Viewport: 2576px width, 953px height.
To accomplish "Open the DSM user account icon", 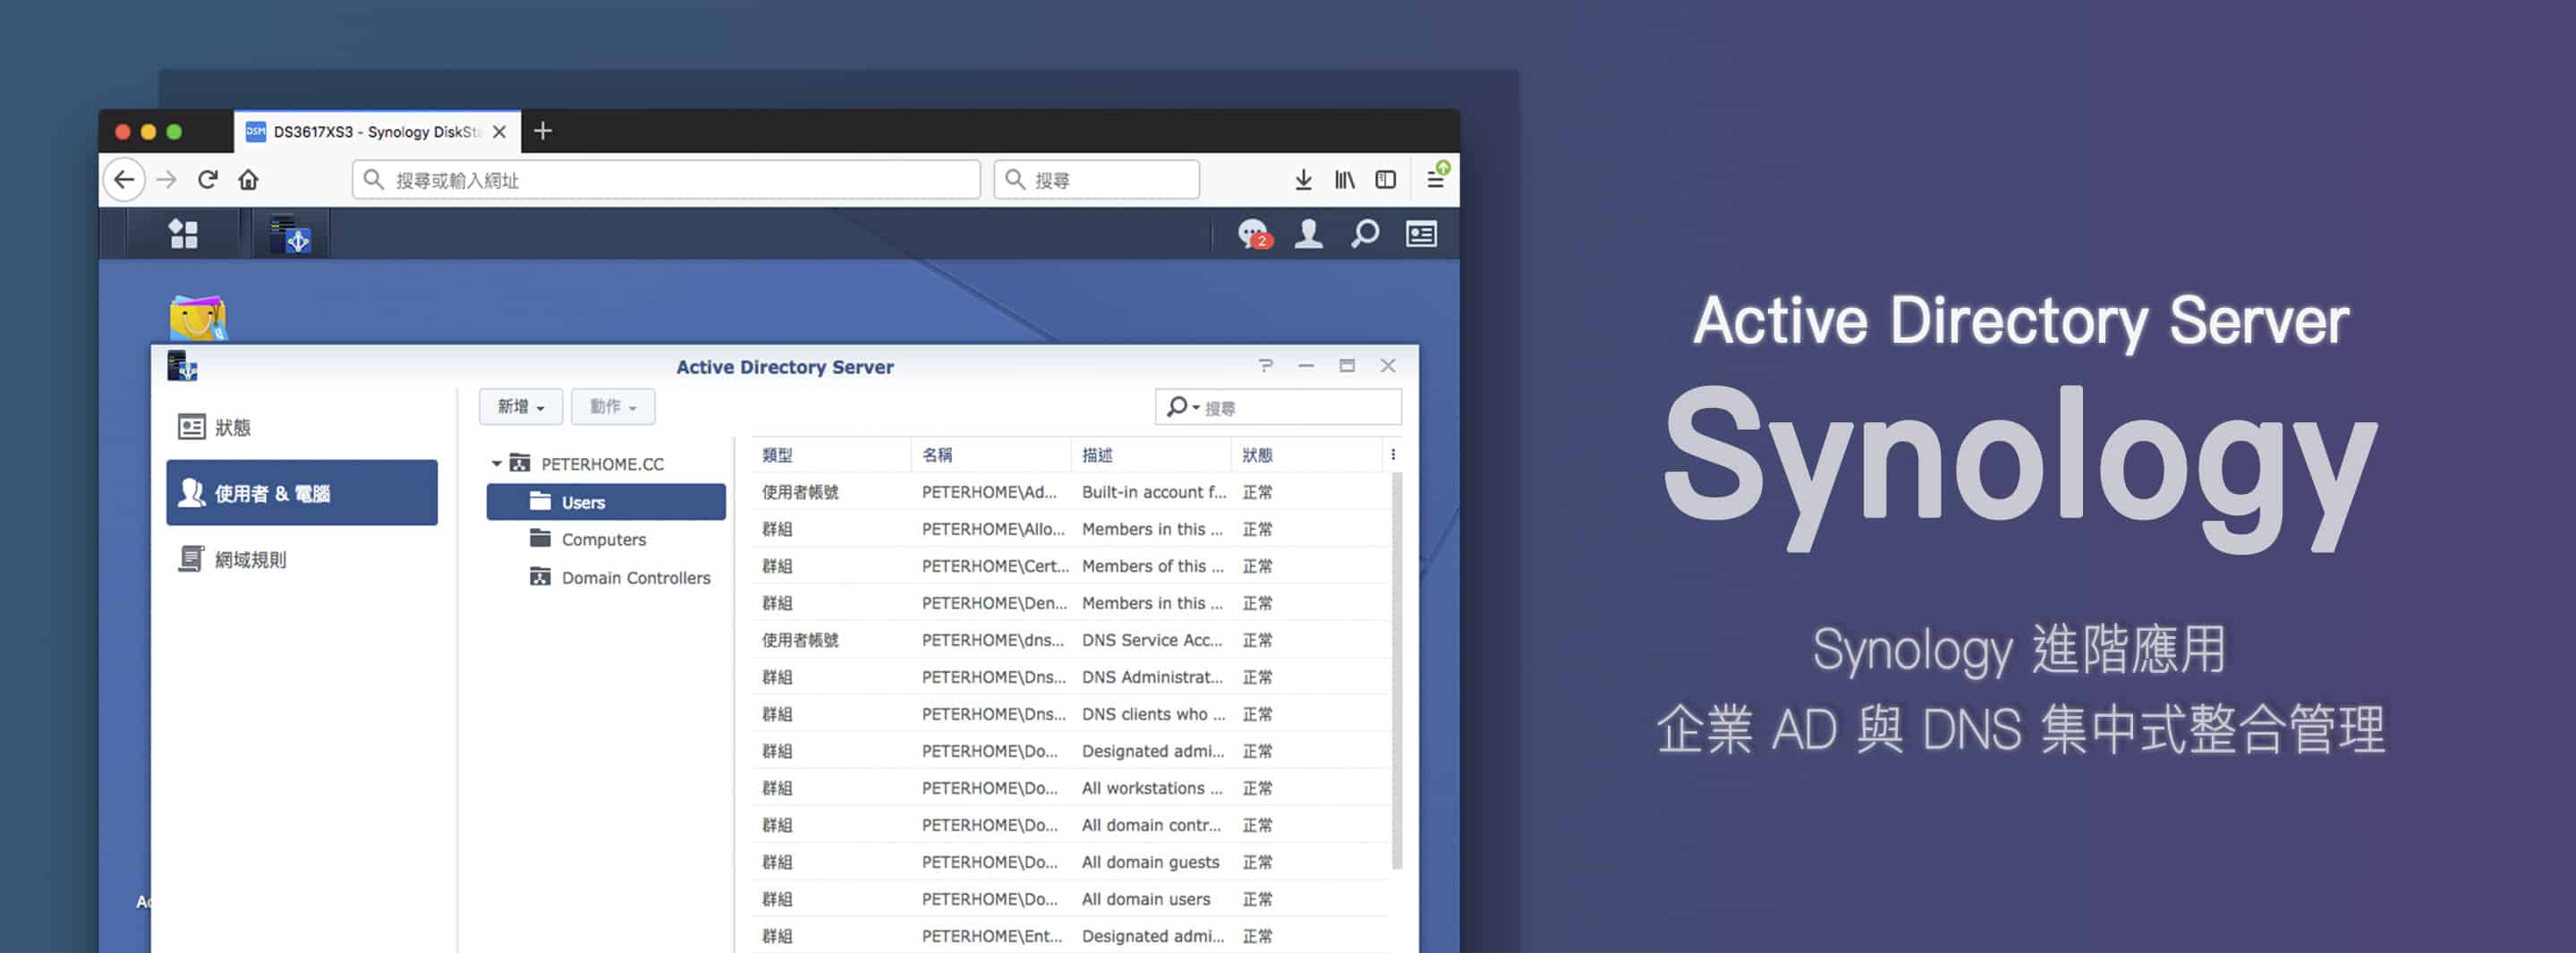I will point(1308,234).
